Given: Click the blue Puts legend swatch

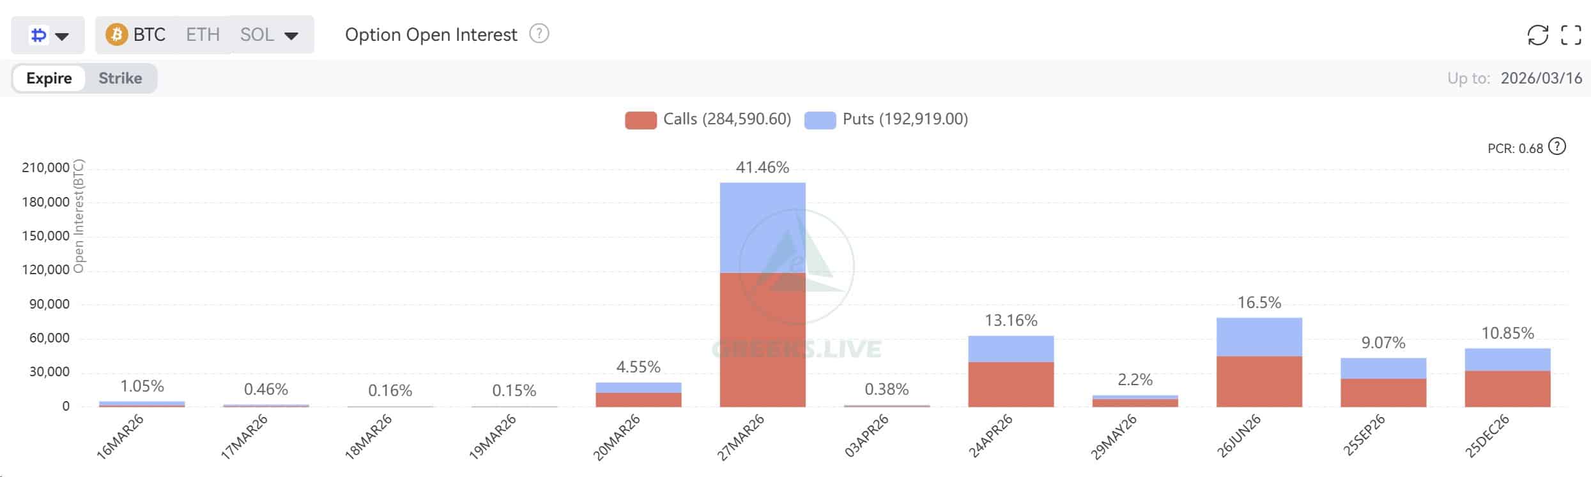Looking at the screenshot, I should [x=820, y=120].
